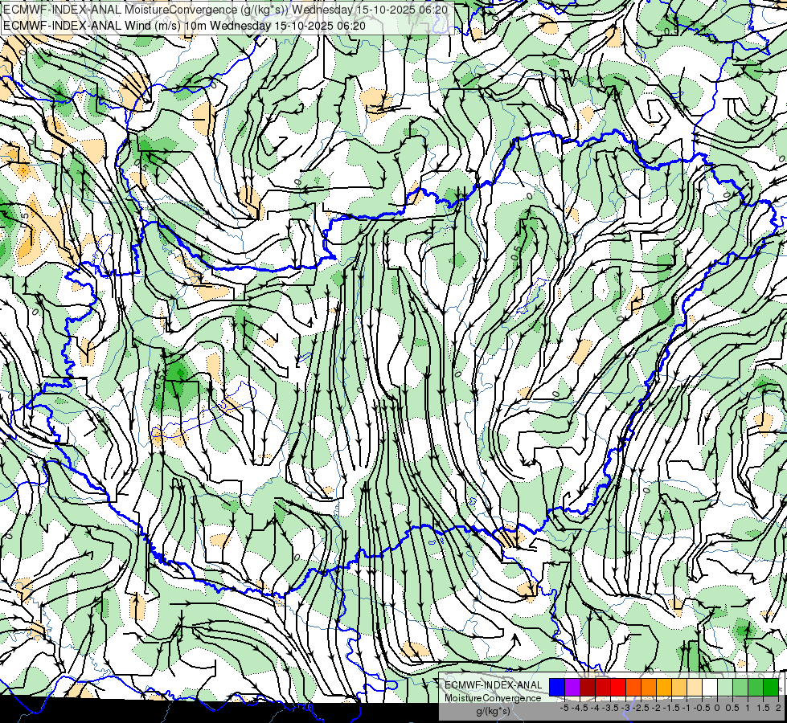787x723 pixels.
Task: Click the bright red legend swatch
Action: [x=618, y=687]
